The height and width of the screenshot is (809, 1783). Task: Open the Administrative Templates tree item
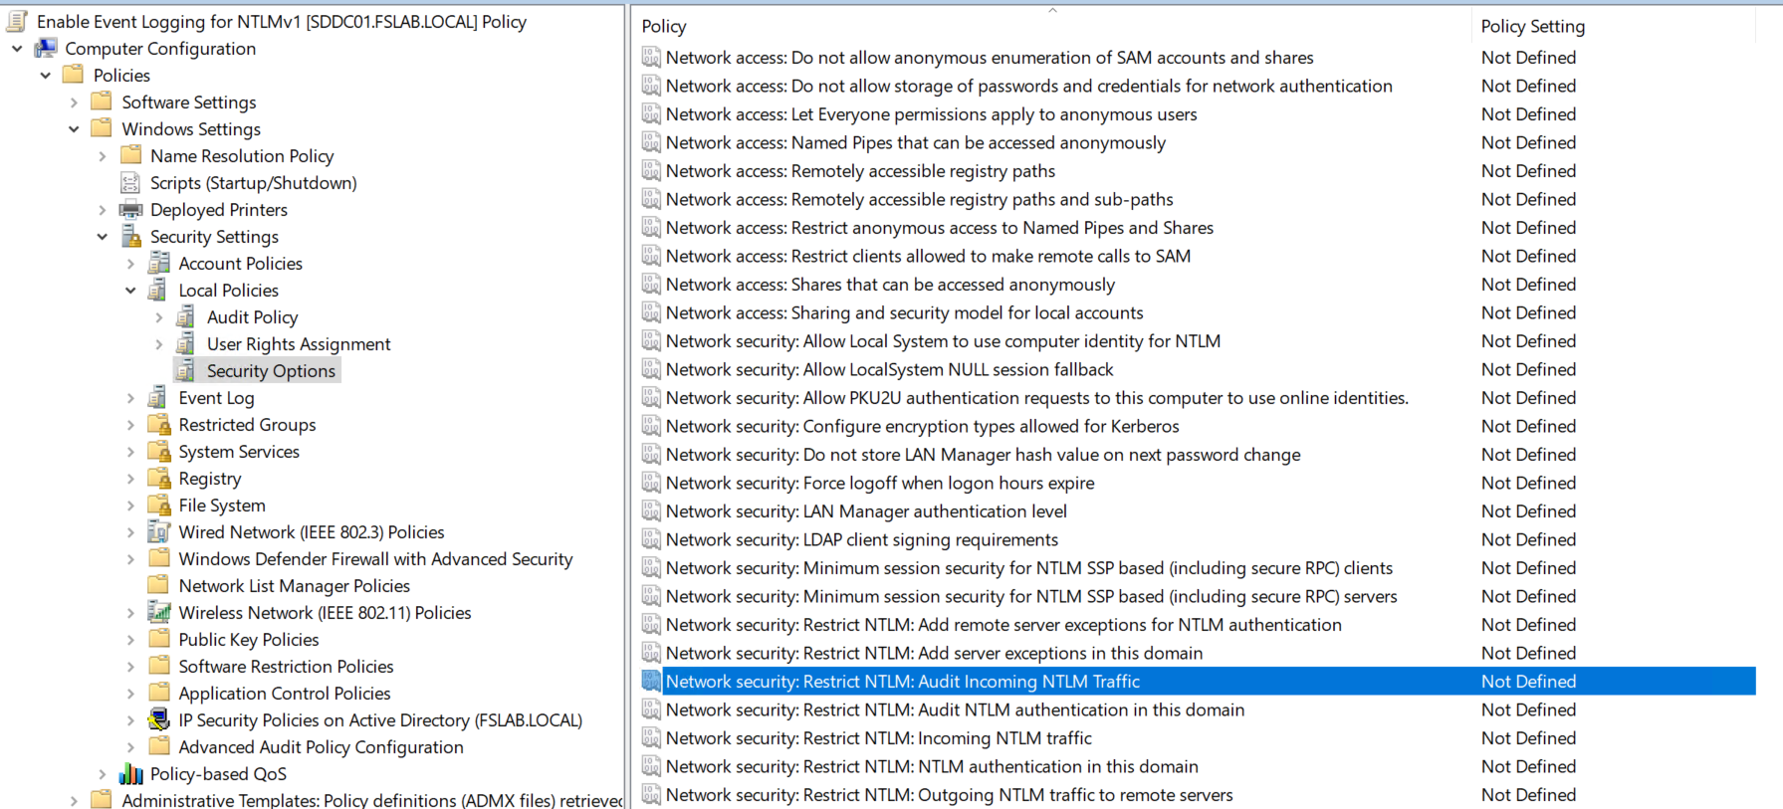[372, 799]
